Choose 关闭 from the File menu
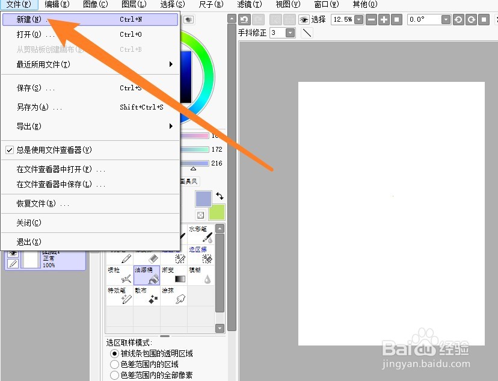Image resolution: width=498 pixels, height=381 pixels. pos(90,223)
